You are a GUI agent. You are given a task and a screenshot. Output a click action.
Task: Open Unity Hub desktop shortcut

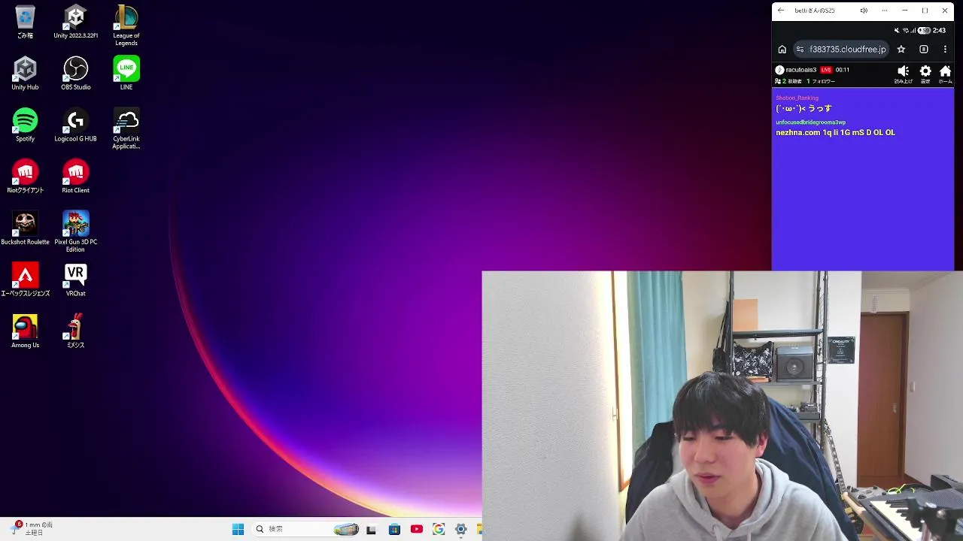[x=25, y=74]
